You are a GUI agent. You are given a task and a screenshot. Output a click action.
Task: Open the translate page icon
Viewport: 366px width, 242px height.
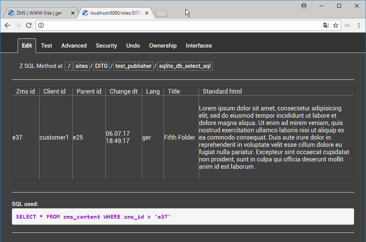pos(326,25)
